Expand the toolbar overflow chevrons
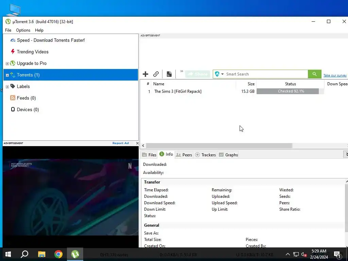348x261 pixels. [181, 71]
